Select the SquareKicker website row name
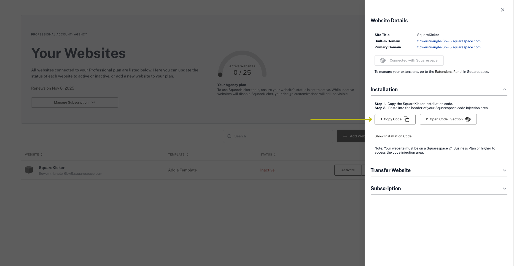The image size is (514, 266). tap(52, 168)
